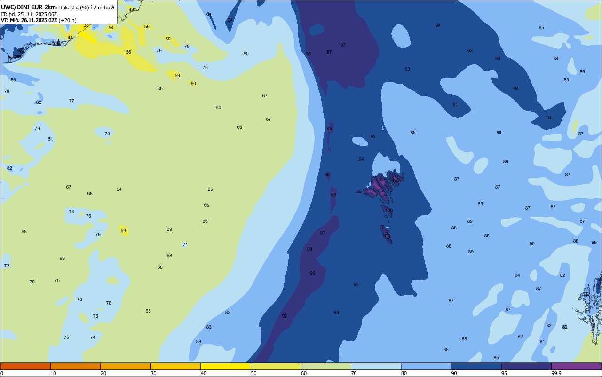Click the medium blue 80–90 legend block
Image resolution: width=602 pixels, height=377 pixels.
[x=426, y=366]
